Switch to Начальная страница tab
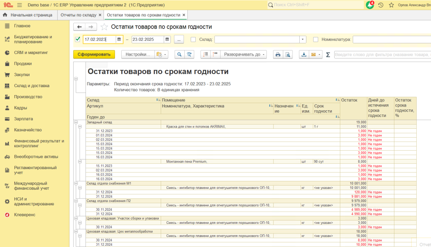This screenshot has width=431, height=247. click(28, 15)
